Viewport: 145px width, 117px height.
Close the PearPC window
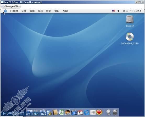143,2
